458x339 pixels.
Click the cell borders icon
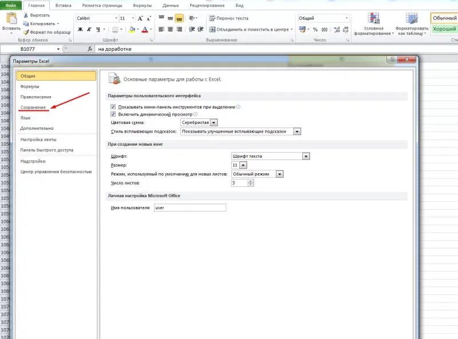point(115,30)
